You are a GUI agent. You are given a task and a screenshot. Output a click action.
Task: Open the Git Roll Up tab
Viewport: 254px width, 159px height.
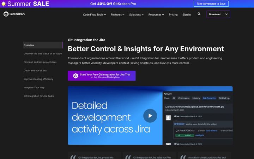[x=224, y=98]
